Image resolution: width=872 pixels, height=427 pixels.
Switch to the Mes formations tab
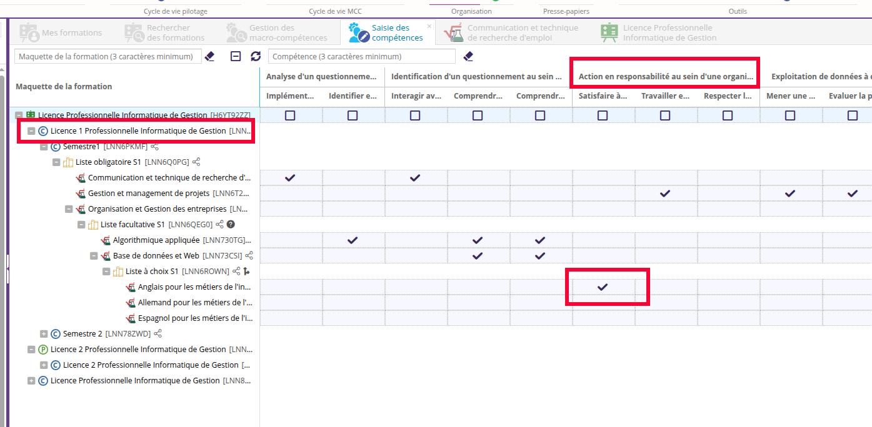61,32
